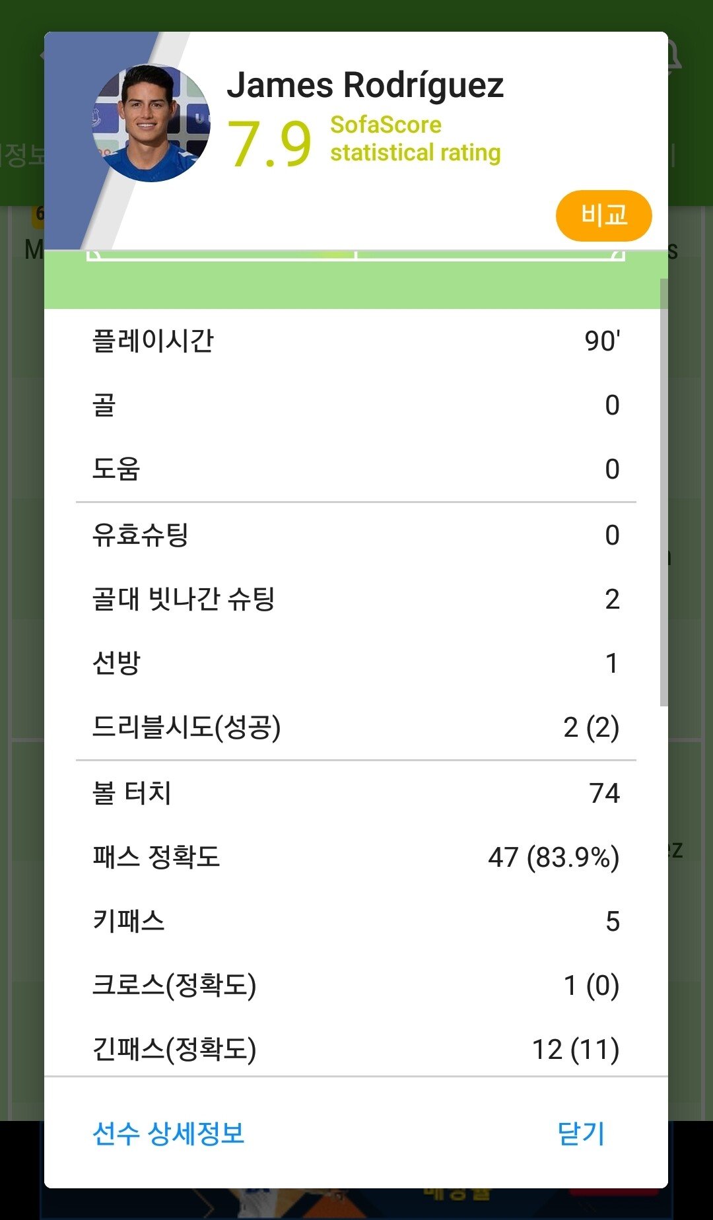Image resolution: width=713 pixels, height=1220 pixels.
Task: Close the dialog with 닫기
Action: [581, 1134]
